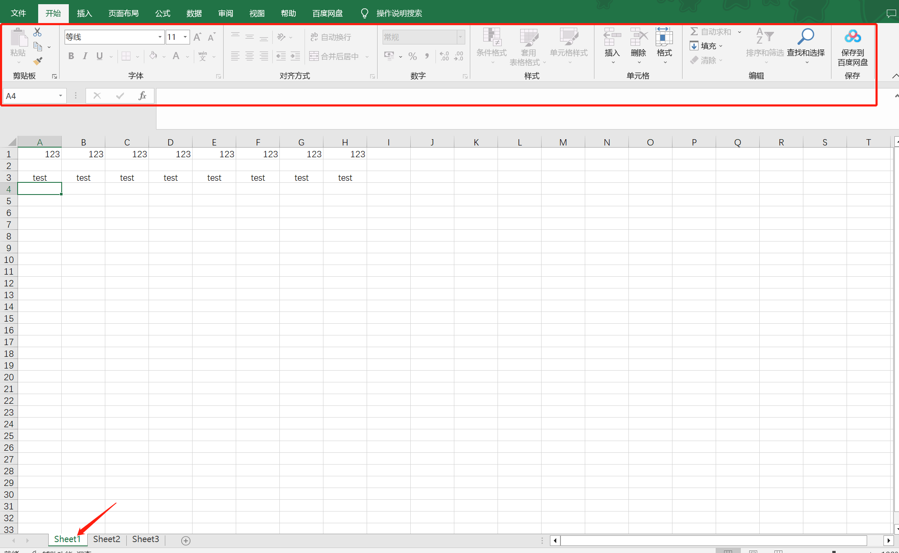The image size is (899, 553).
Task: Open the number format dropdown (常规)
Action: point(461,37)
